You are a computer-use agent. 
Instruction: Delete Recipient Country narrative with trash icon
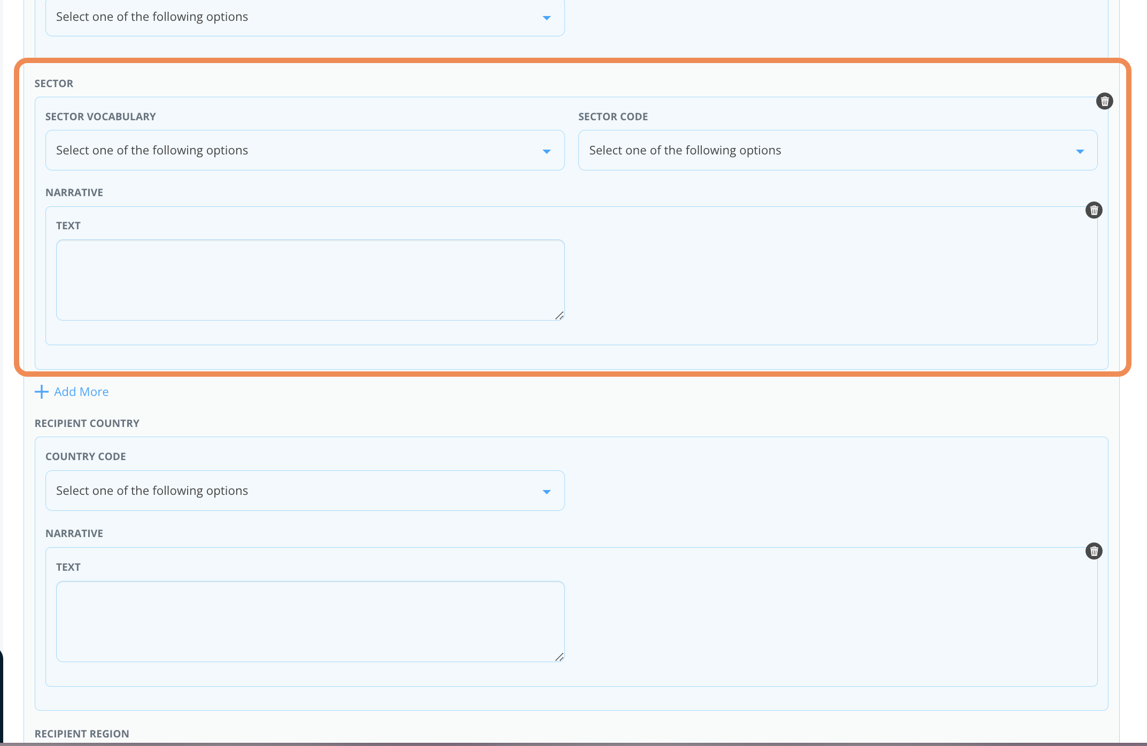(1094, 551)
